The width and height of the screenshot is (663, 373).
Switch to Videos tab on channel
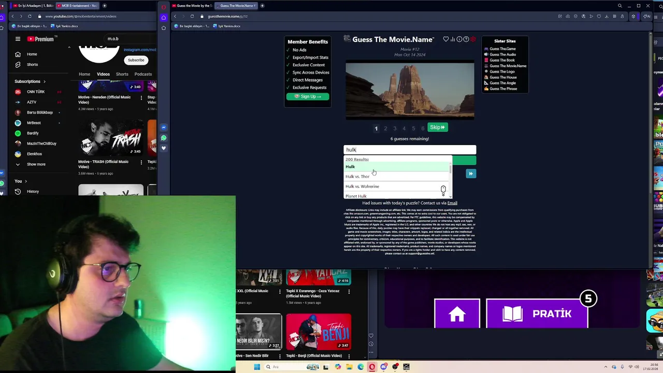tap(103, 74)
